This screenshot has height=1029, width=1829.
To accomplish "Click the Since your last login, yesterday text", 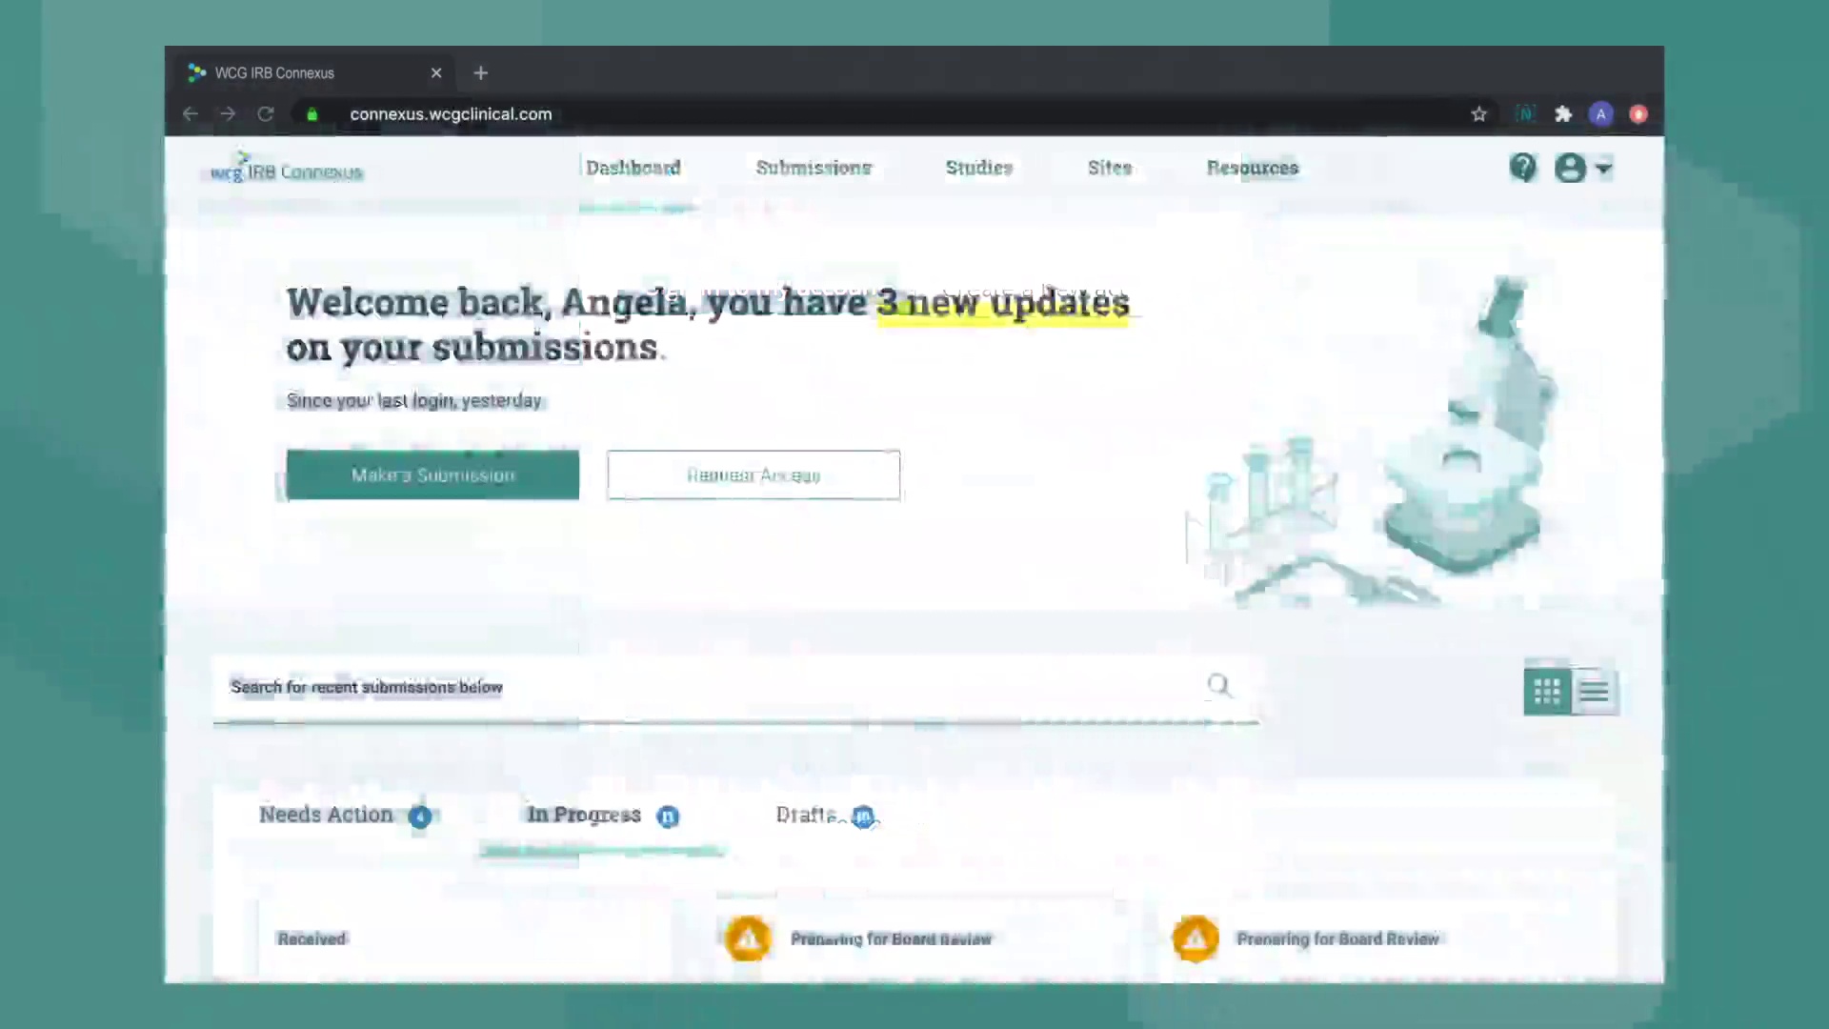I will click(414, 401).
